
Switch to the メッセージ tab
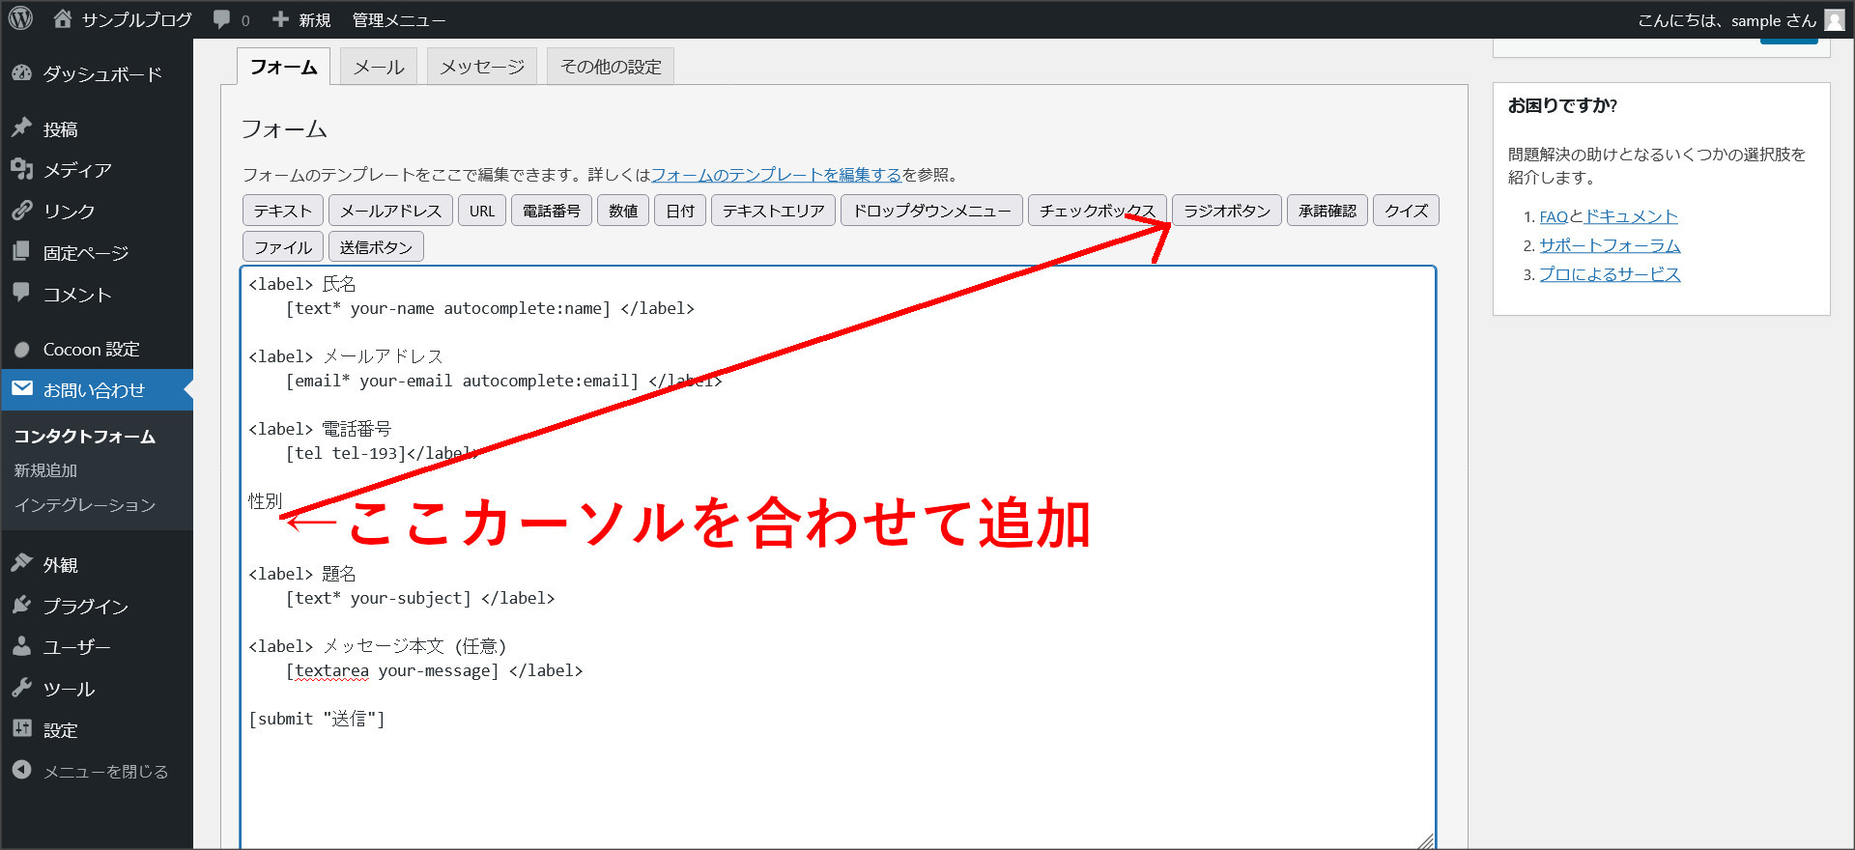(x=481, y=67)
